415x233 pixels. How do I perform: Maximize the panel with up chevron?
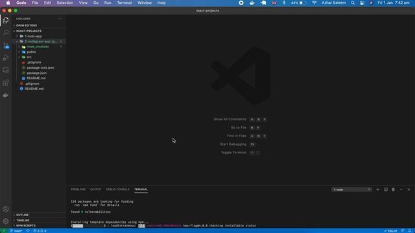click(401, 190)
